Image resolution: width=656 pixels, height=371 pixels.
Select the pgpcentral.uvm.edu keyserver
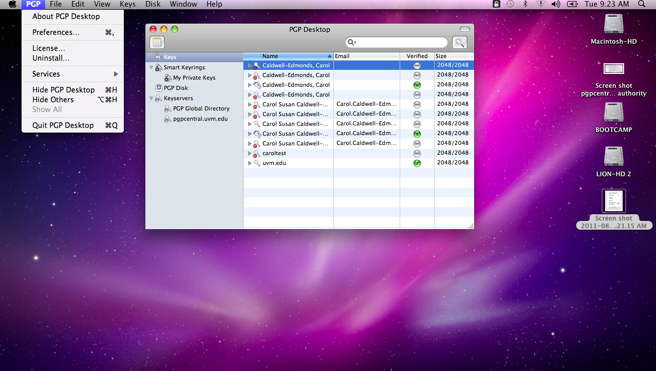point(200,119)
